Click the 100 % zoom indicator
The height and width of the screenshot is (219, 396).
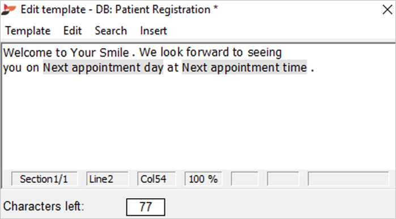tap(203, 179)
